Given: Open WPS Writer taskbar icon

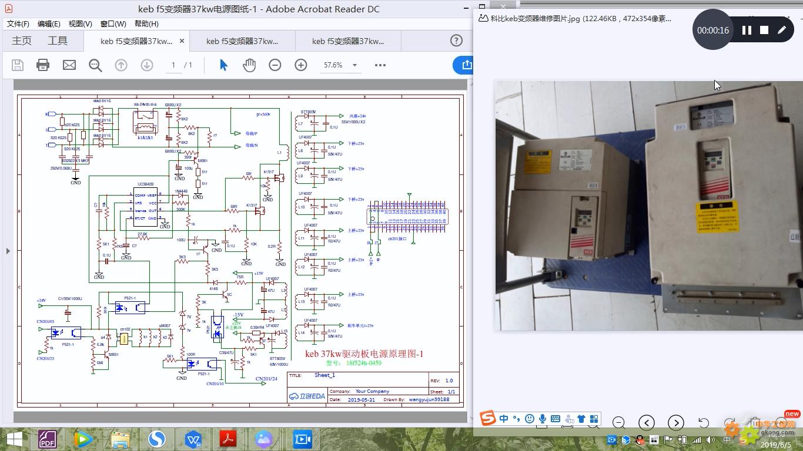Looking at the screenshot, I should (193, 439).
